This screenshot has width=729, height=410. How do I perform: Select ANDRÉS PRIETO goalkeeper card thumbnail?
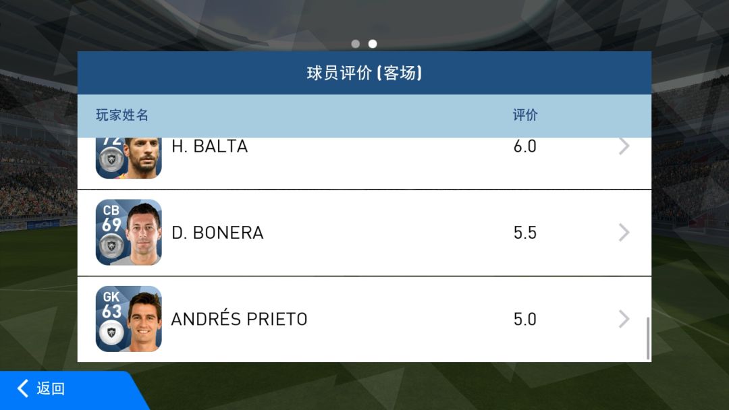[129, 319]
